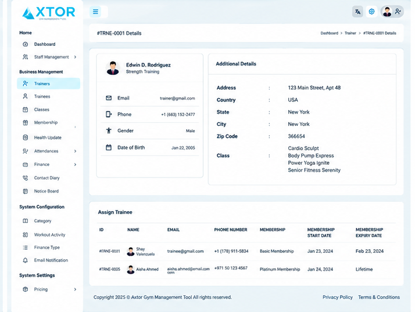Screen dimensions: 415x312
Task: Click the trainer@gmail.com email value
Action: tap(177, 98)
